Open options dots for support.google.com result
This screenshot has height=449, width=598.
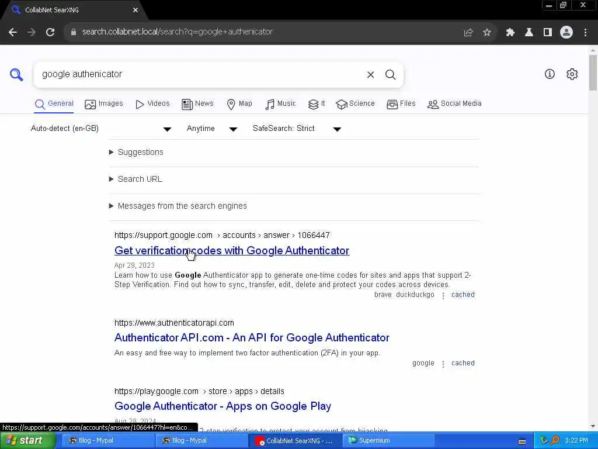coord(443,295)
